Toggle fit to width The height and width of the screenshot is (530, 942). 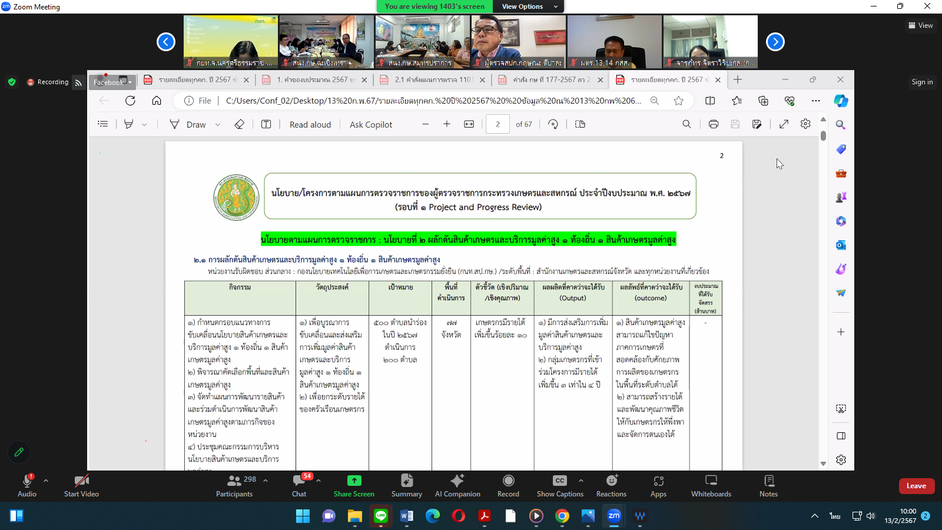pyautogui.click(x=469, y=124)
